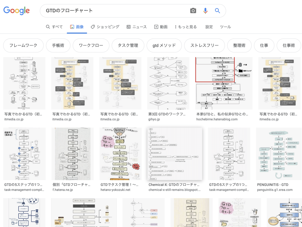
Task: Select the gtd メソッド chip
Action: 164,45
